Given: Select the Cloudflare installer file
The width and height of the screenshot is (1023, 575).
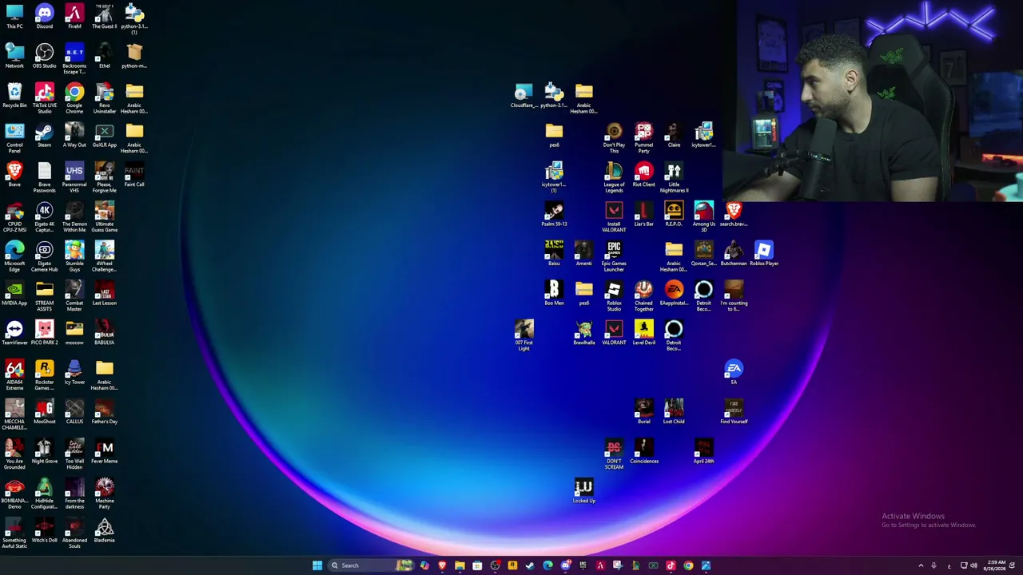Looking at the screenshot, I should click(x=523, y=96).
